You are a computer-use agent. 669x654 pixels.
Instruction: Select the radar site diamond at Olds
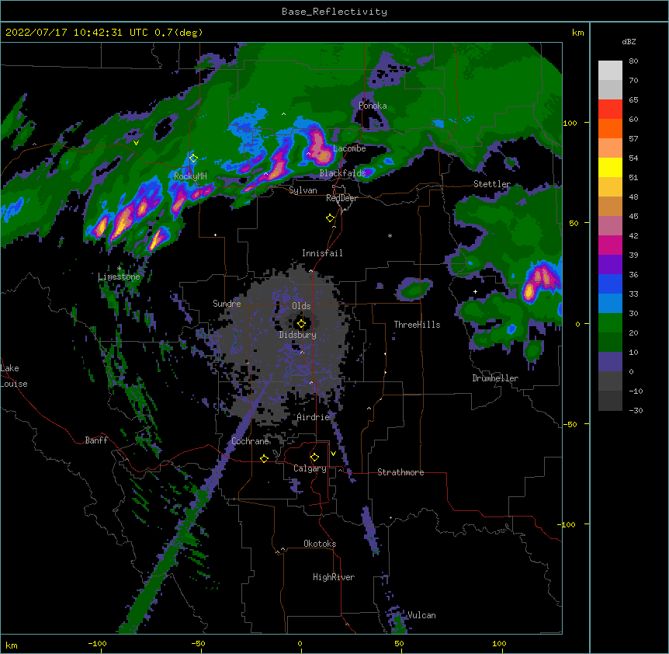301,324
